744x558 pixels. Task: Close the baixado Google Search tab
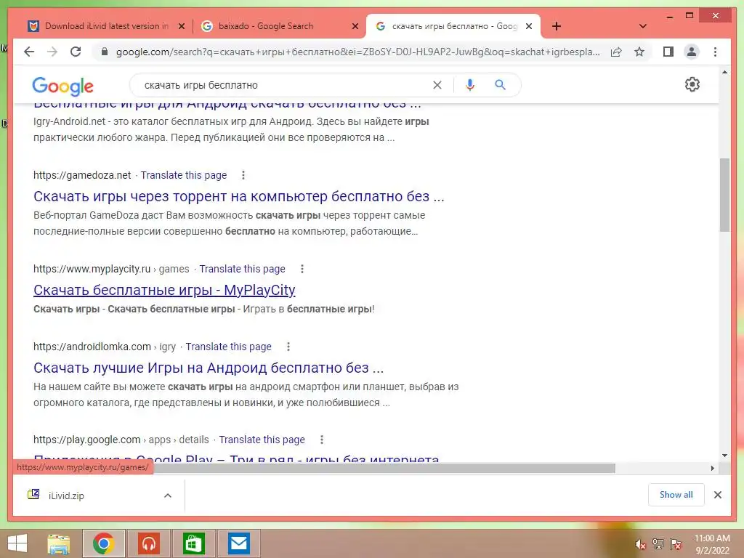(x=355, y=27)
